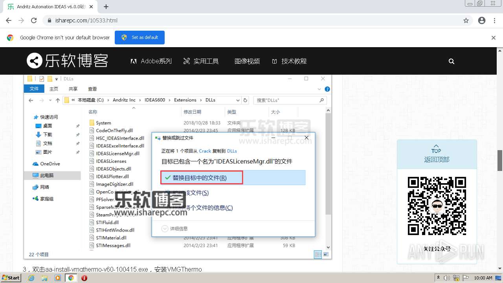Bookmark this page with the star icon

tap(466, 20)
